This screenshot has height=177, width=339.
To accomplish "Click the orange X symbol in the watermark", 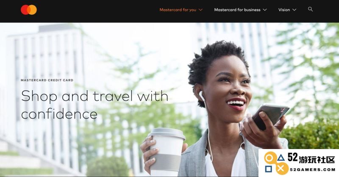I will pos(281,169).
